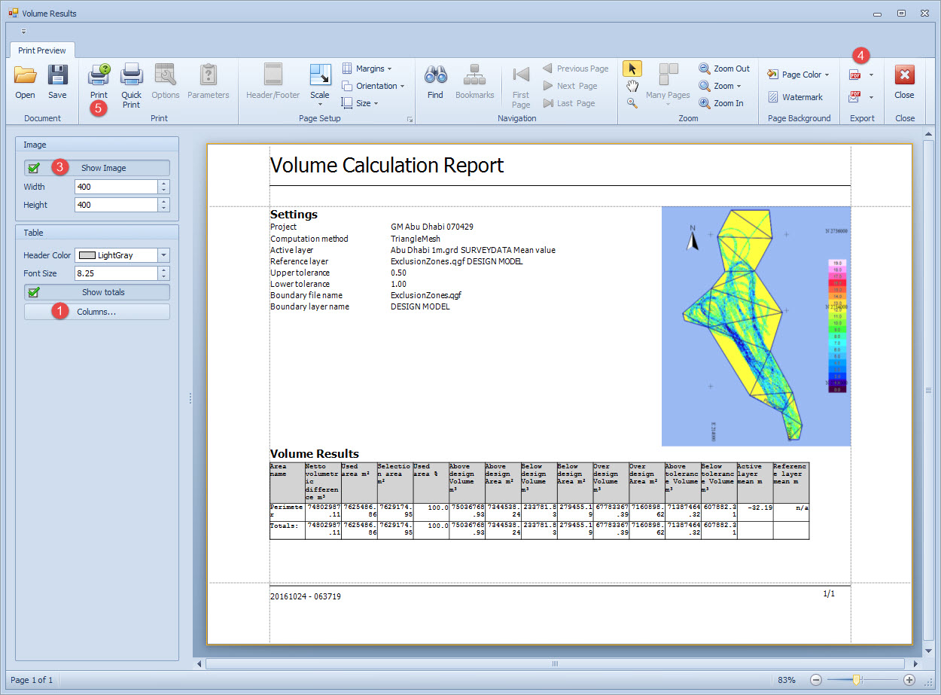This screenshot has height=695, width=941.
Task: Open the Scale page setup tool
Action: tap(320, 76)
